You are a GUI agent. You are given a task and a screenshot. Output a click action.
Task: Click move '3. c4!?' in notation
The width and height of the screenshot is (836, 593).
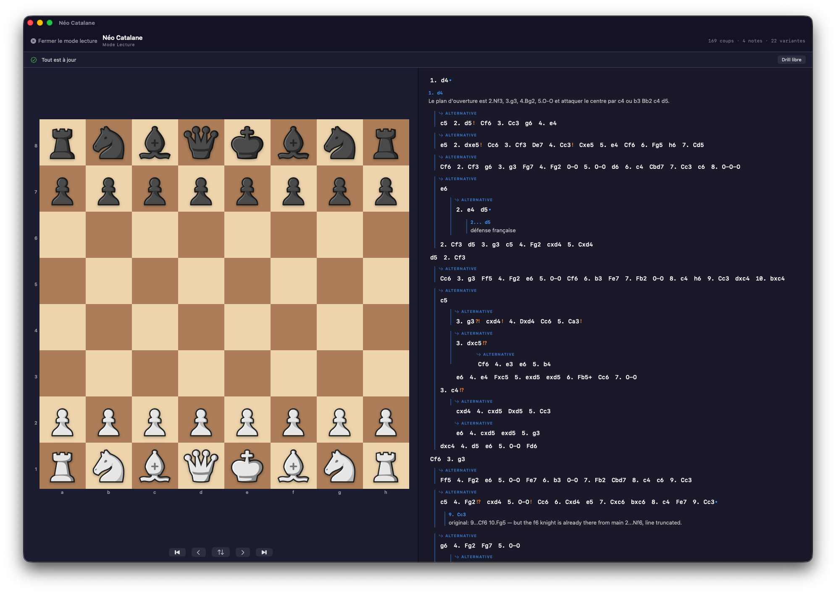452,391
